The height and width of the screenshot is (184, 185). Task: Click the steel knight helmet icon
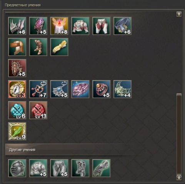[x=17, y=168]
